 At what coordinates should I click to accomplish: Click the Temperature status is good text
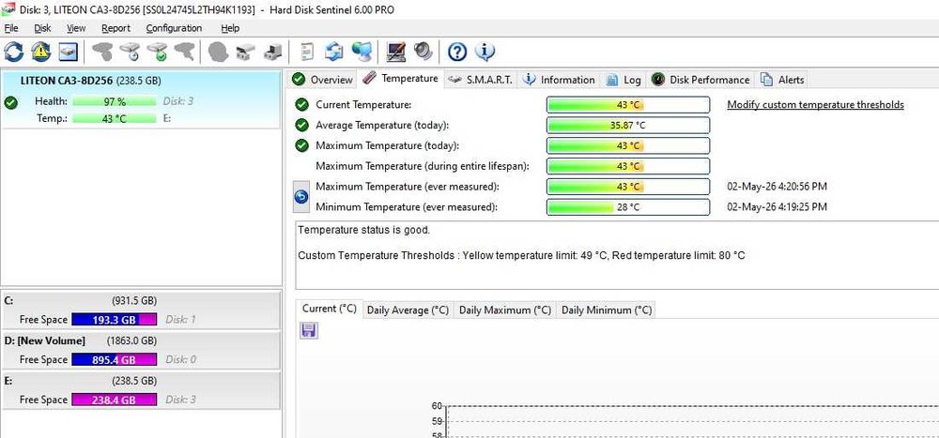coord(364,230)
